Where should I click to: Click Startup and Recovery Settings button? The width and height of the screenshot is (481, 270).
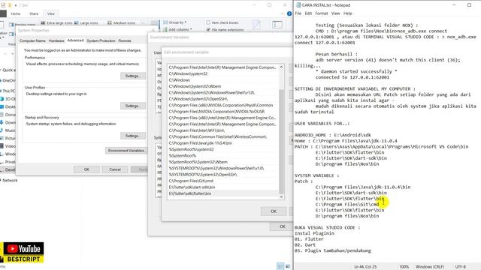pyautogui.click(x=133, y=136)
